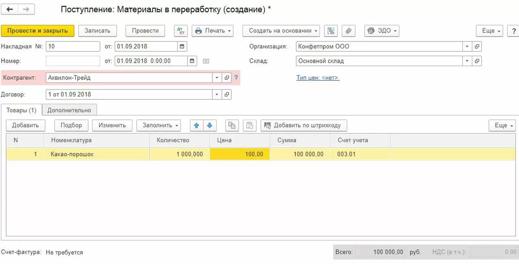This screenshot has height=264, width=519.
Task: Move row up with the arrow
Action: point(196,125)
